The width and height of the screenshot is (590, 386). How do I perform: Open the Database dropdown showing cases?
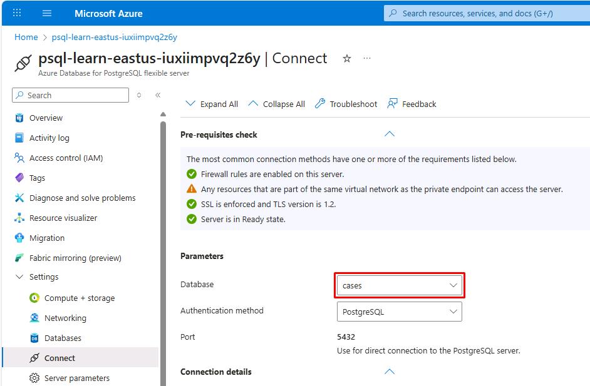click(x=400, y=285)
